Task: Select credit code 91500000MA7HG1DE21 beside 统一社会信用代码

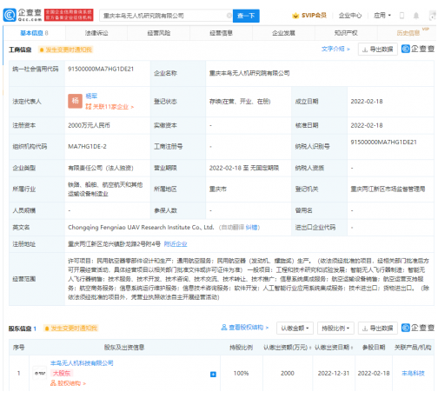Action: point(101,69)
